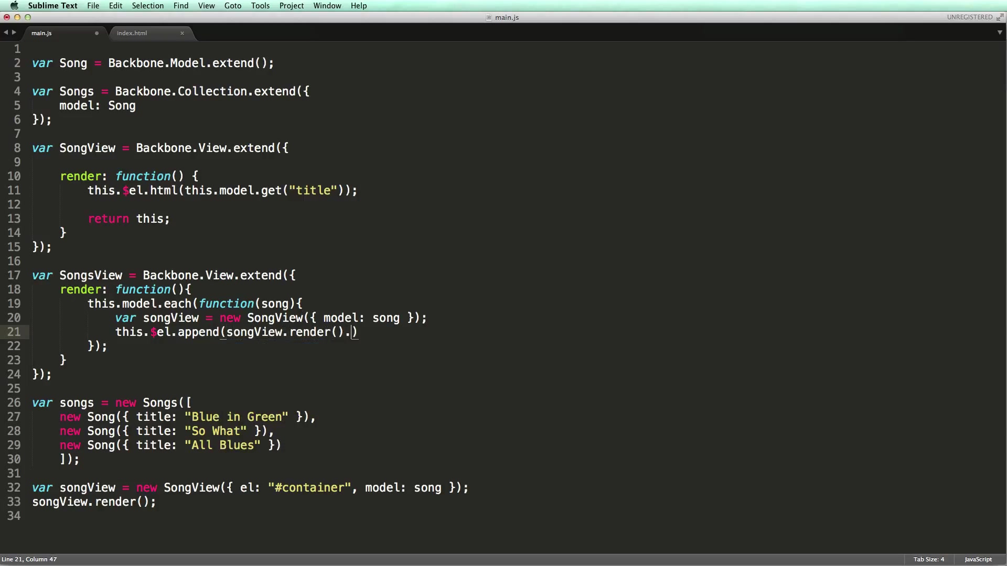
Task: Open the Goto menu
Action: coord(232,6)
